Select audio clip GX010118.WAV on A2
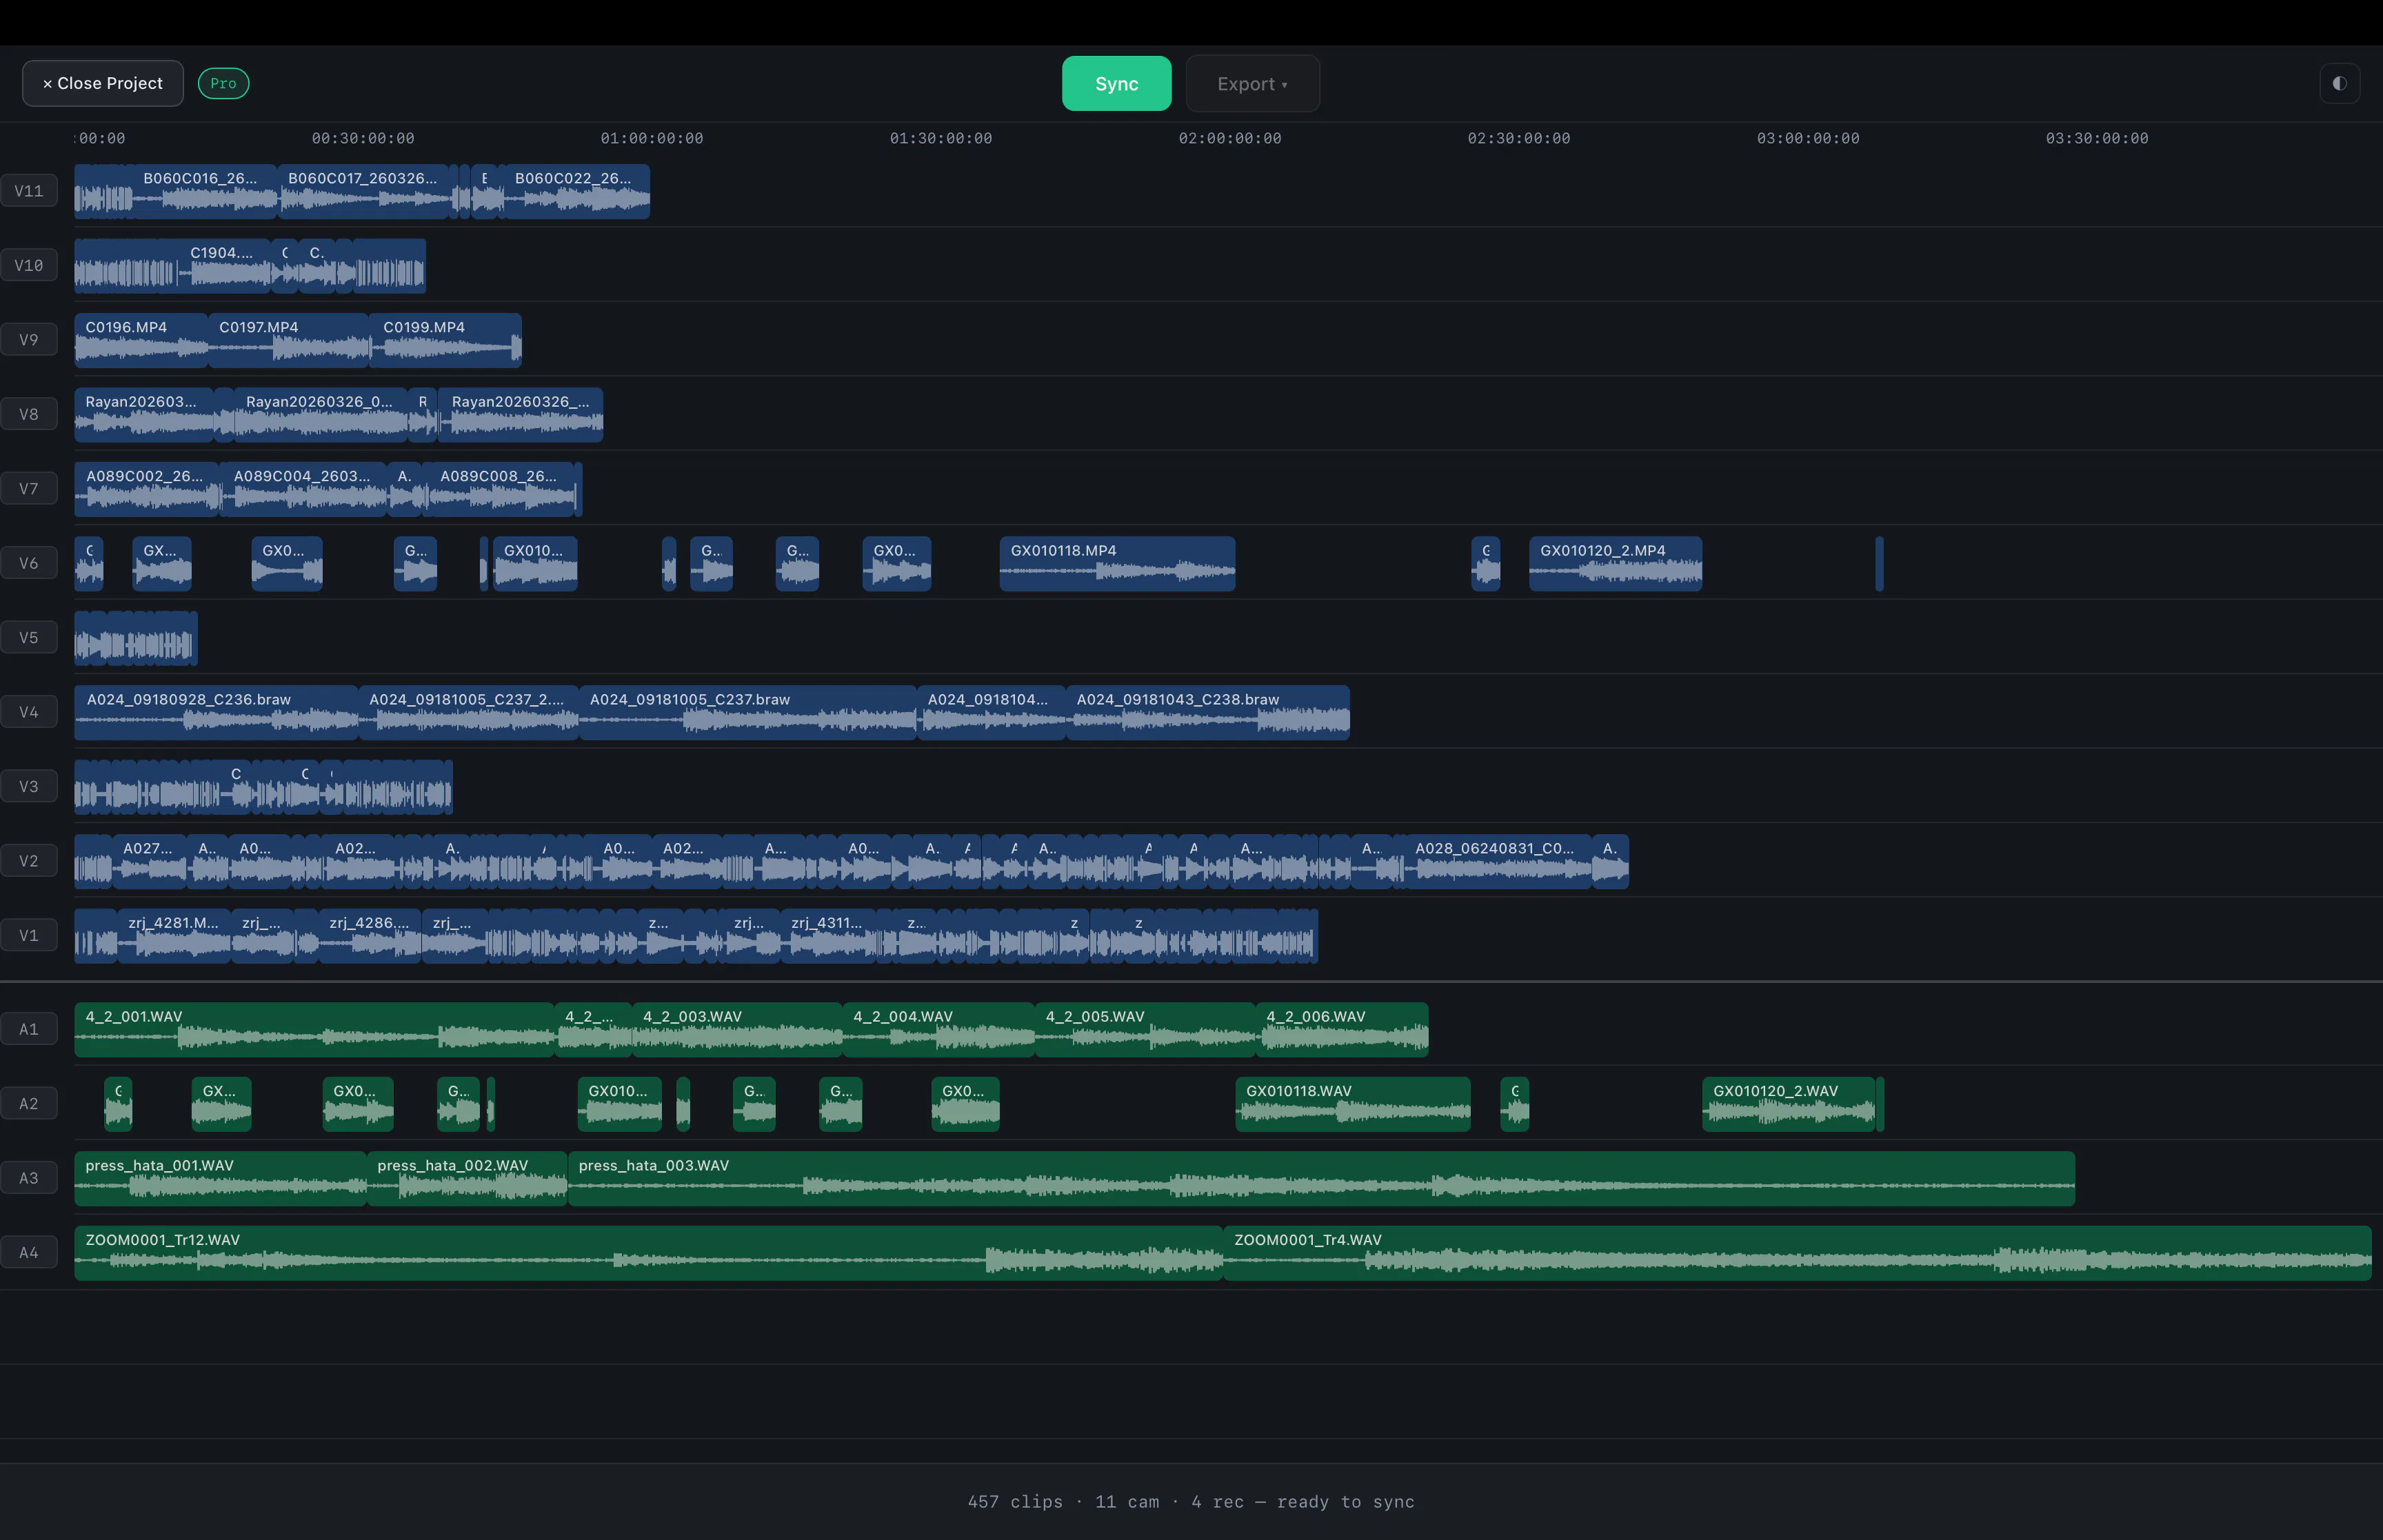 coord(1353,1104)
